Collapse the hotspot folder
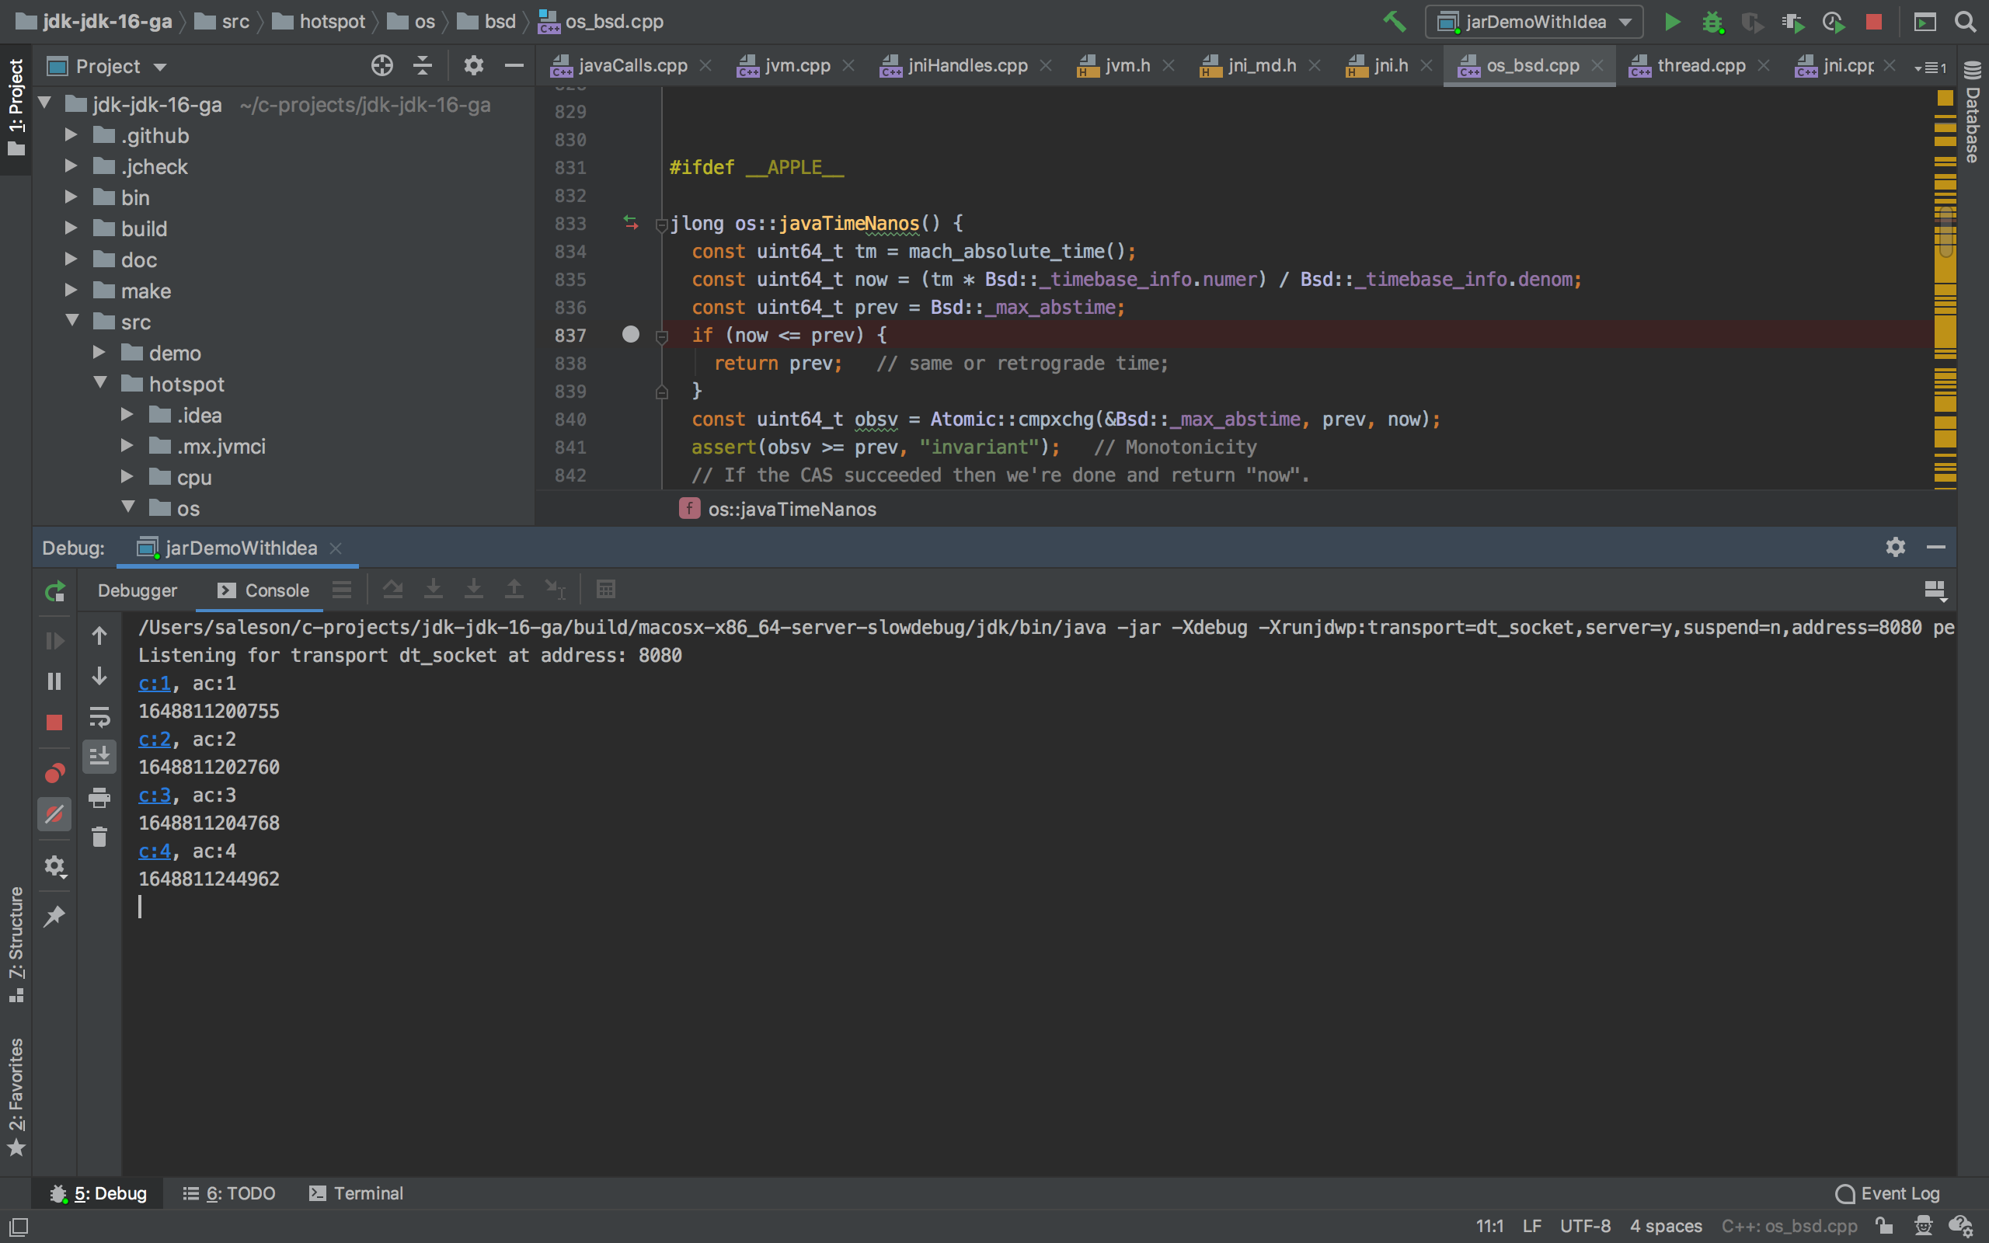Image resolution: width=1989 pixels, height=1243 pixels. click(100, 383)
